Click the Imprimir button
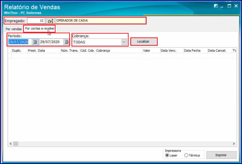Image resolution: width=242 pixels, height=164 pixels. (221, 155)
